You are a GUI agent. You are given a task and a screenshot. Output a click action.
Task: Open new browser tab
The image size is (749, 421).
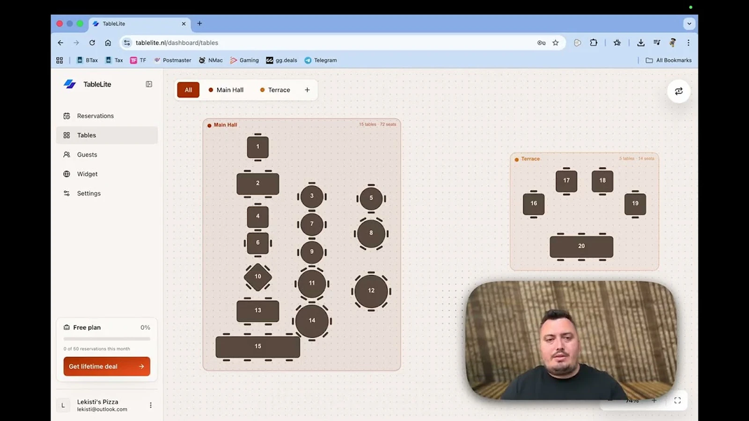pyautogui.click(x=199, y=23)
